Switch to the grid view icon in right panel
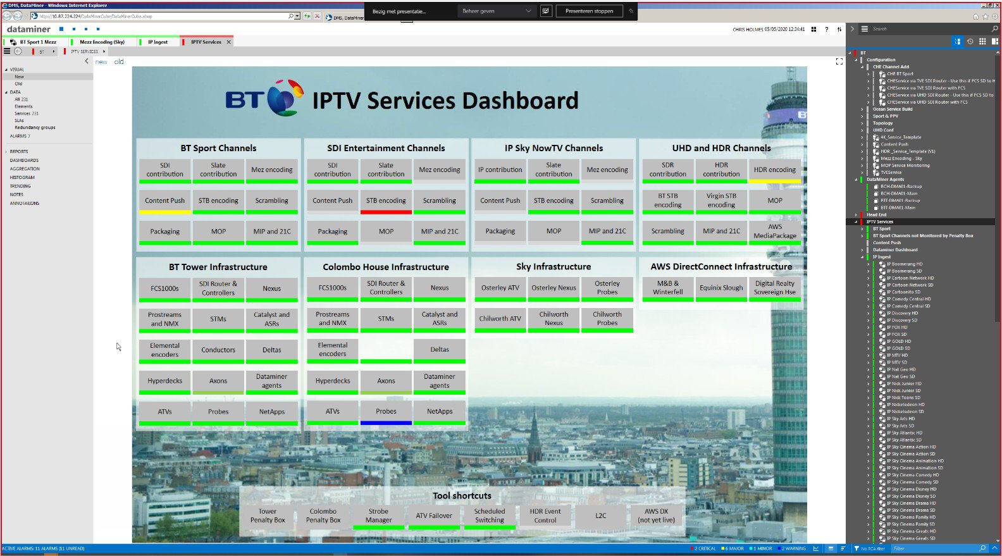Screen dimensions: 1002x556 pyautogui.click(x=982, y=41)
